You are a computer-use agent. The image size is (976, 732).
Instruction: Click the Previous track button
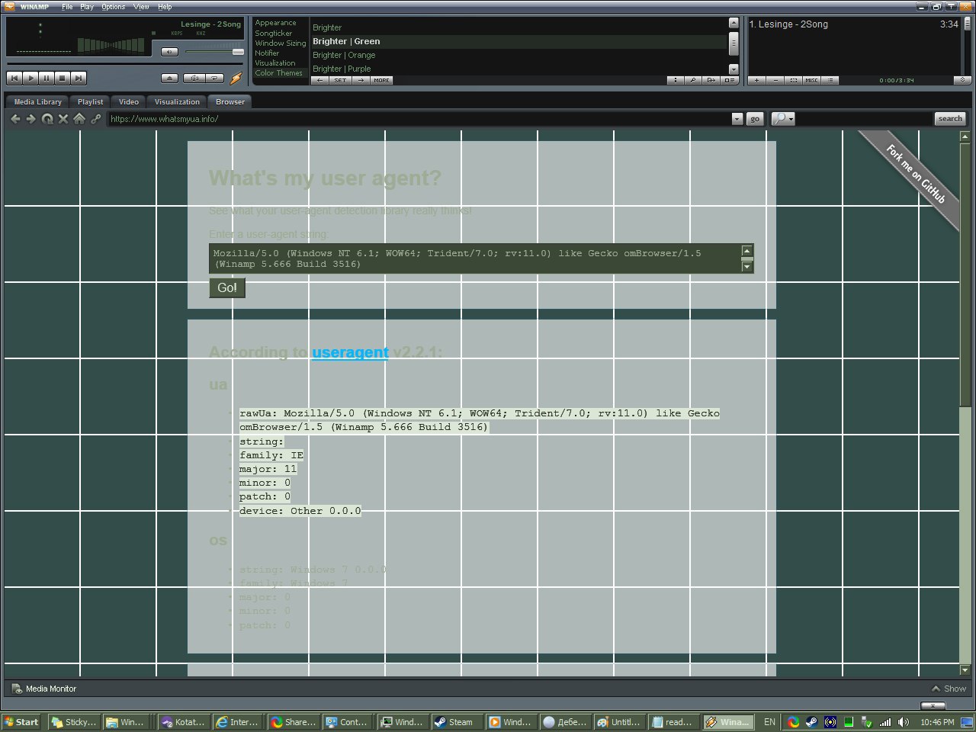click(14, 78)
